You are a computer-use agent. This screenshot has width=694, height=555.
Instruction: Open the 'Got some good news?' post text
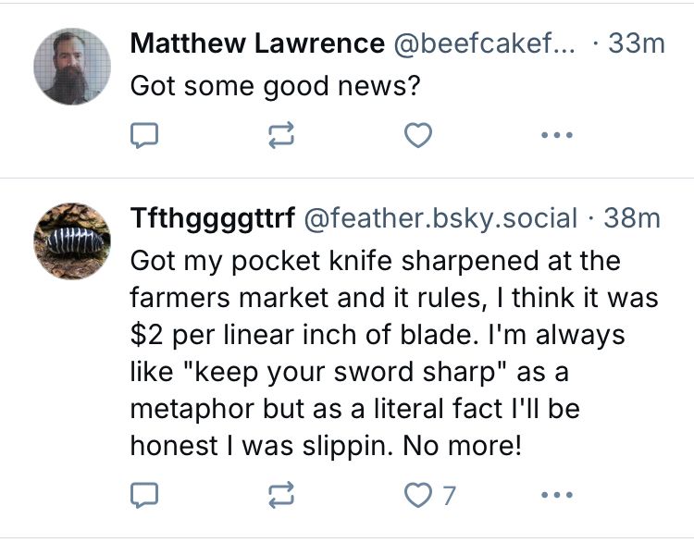pos(277,85)
